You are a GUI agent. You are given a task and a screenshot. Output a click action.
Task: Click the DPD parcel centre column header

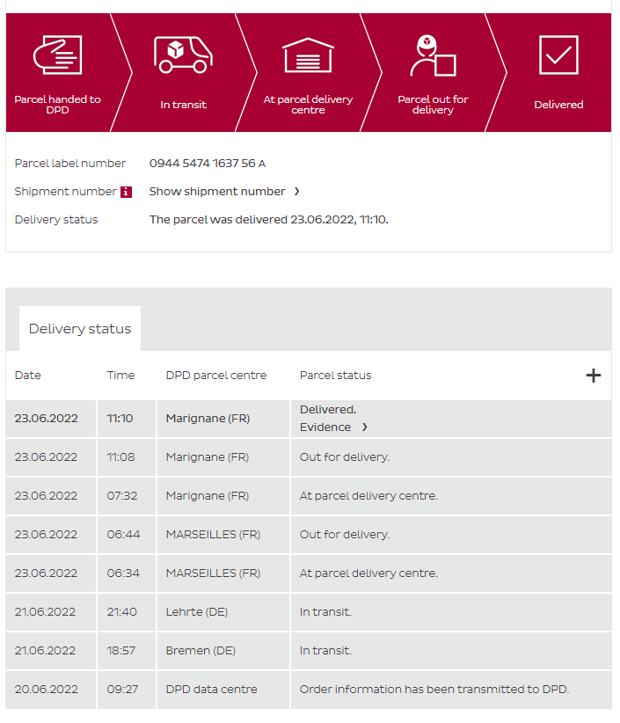tap(215, 376)
